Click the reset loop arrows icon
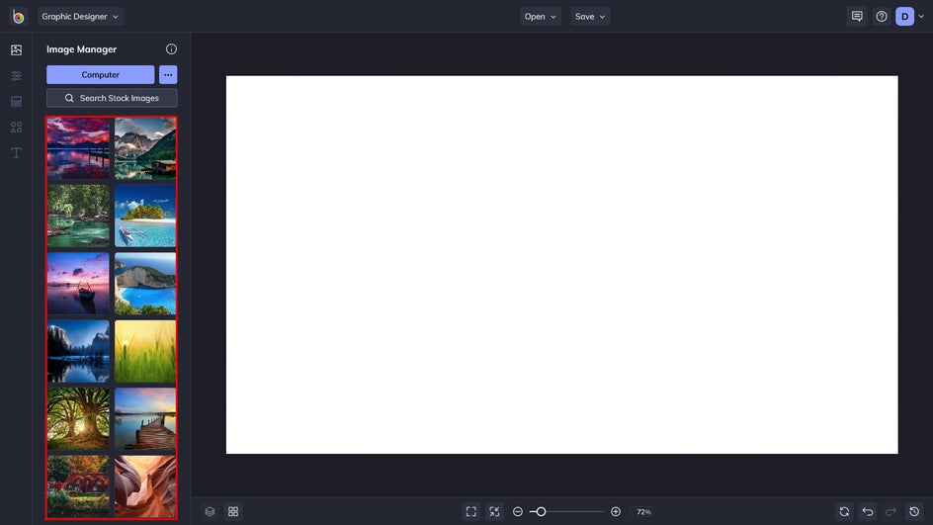Viewport: 933px width, 525px height. (x=844, y=511)
